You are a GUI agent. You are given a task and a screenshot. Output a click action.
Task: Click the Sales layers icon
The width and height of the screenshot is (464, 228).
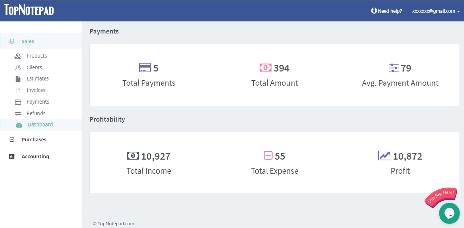[x=11, y=41]
